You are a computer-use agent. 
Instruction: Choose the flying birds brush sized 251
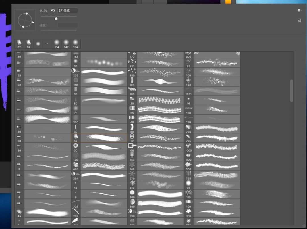[132, 63]
